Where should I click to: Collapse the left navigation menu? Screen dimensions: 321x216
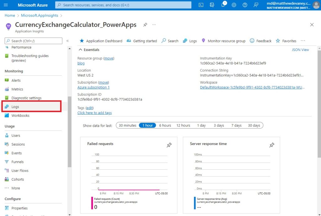[x=68, y=41]
